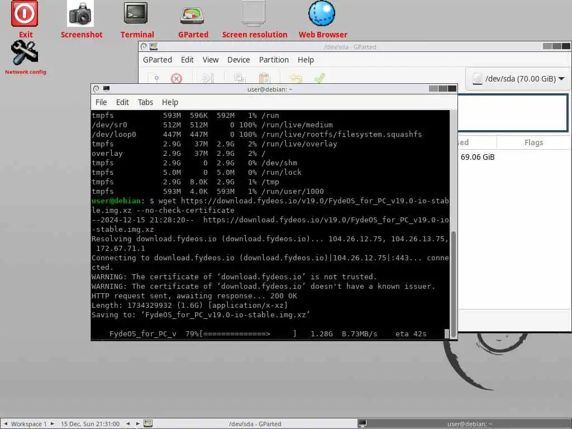Open the Help menu in GParted
This screenshot has width=572, height=429.
pos(306,60)
